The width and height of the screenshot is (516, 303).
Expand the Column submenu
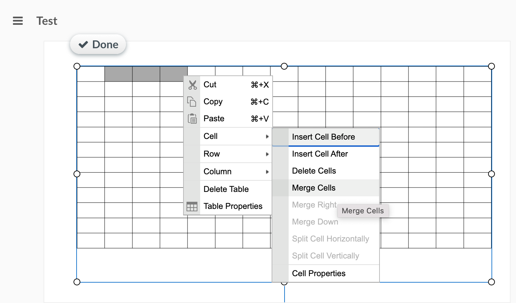[228, 172]
